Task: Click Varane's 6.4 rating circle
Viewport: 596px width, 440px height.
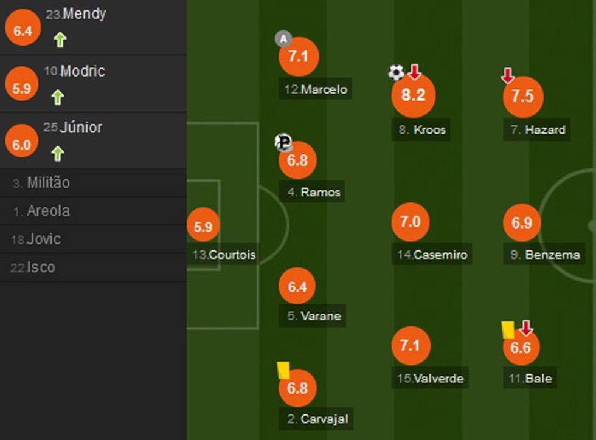Action: [297, 286]
